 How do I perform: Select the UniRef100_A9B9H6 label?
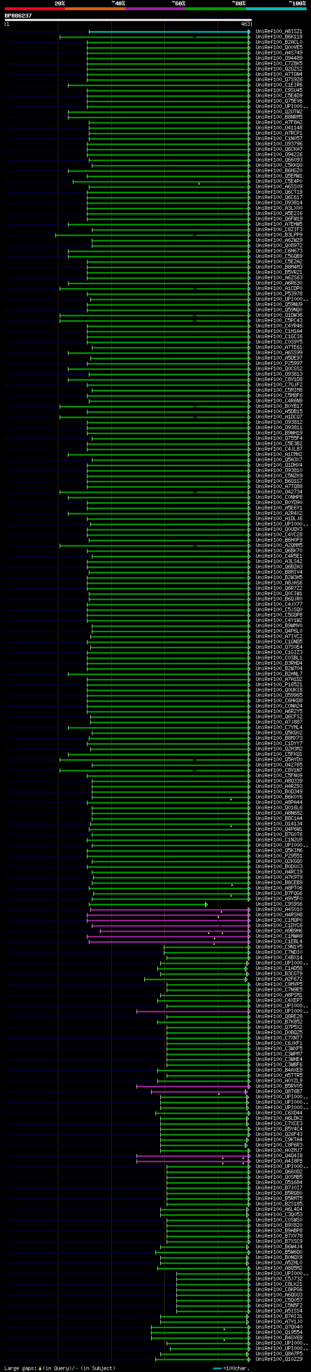point(278,931)
